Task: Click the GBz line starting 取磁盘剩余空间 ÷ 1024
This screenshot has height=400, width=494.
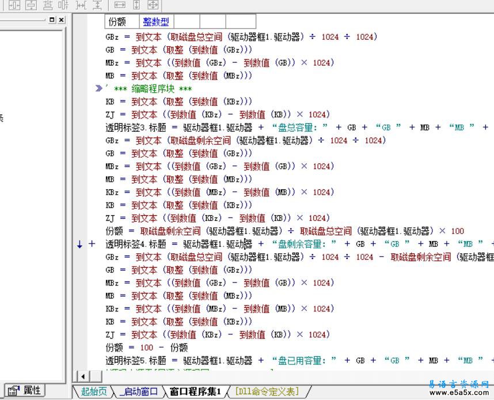Action: pyautogui.click(x=246, y=140)
